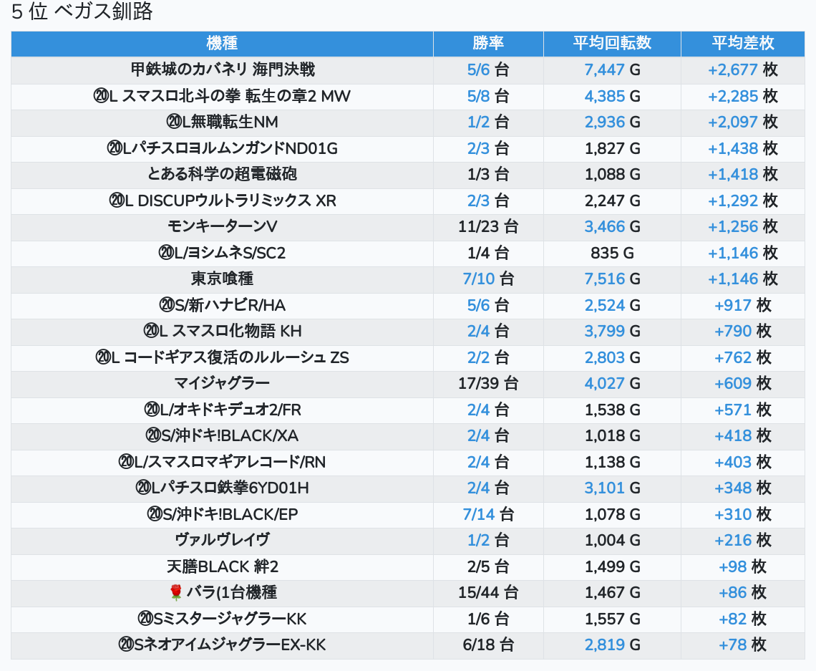The height and width of the screenshot is (671, 816).
Task: Click the +78 枚 value in last row
Action: (742, 645)
